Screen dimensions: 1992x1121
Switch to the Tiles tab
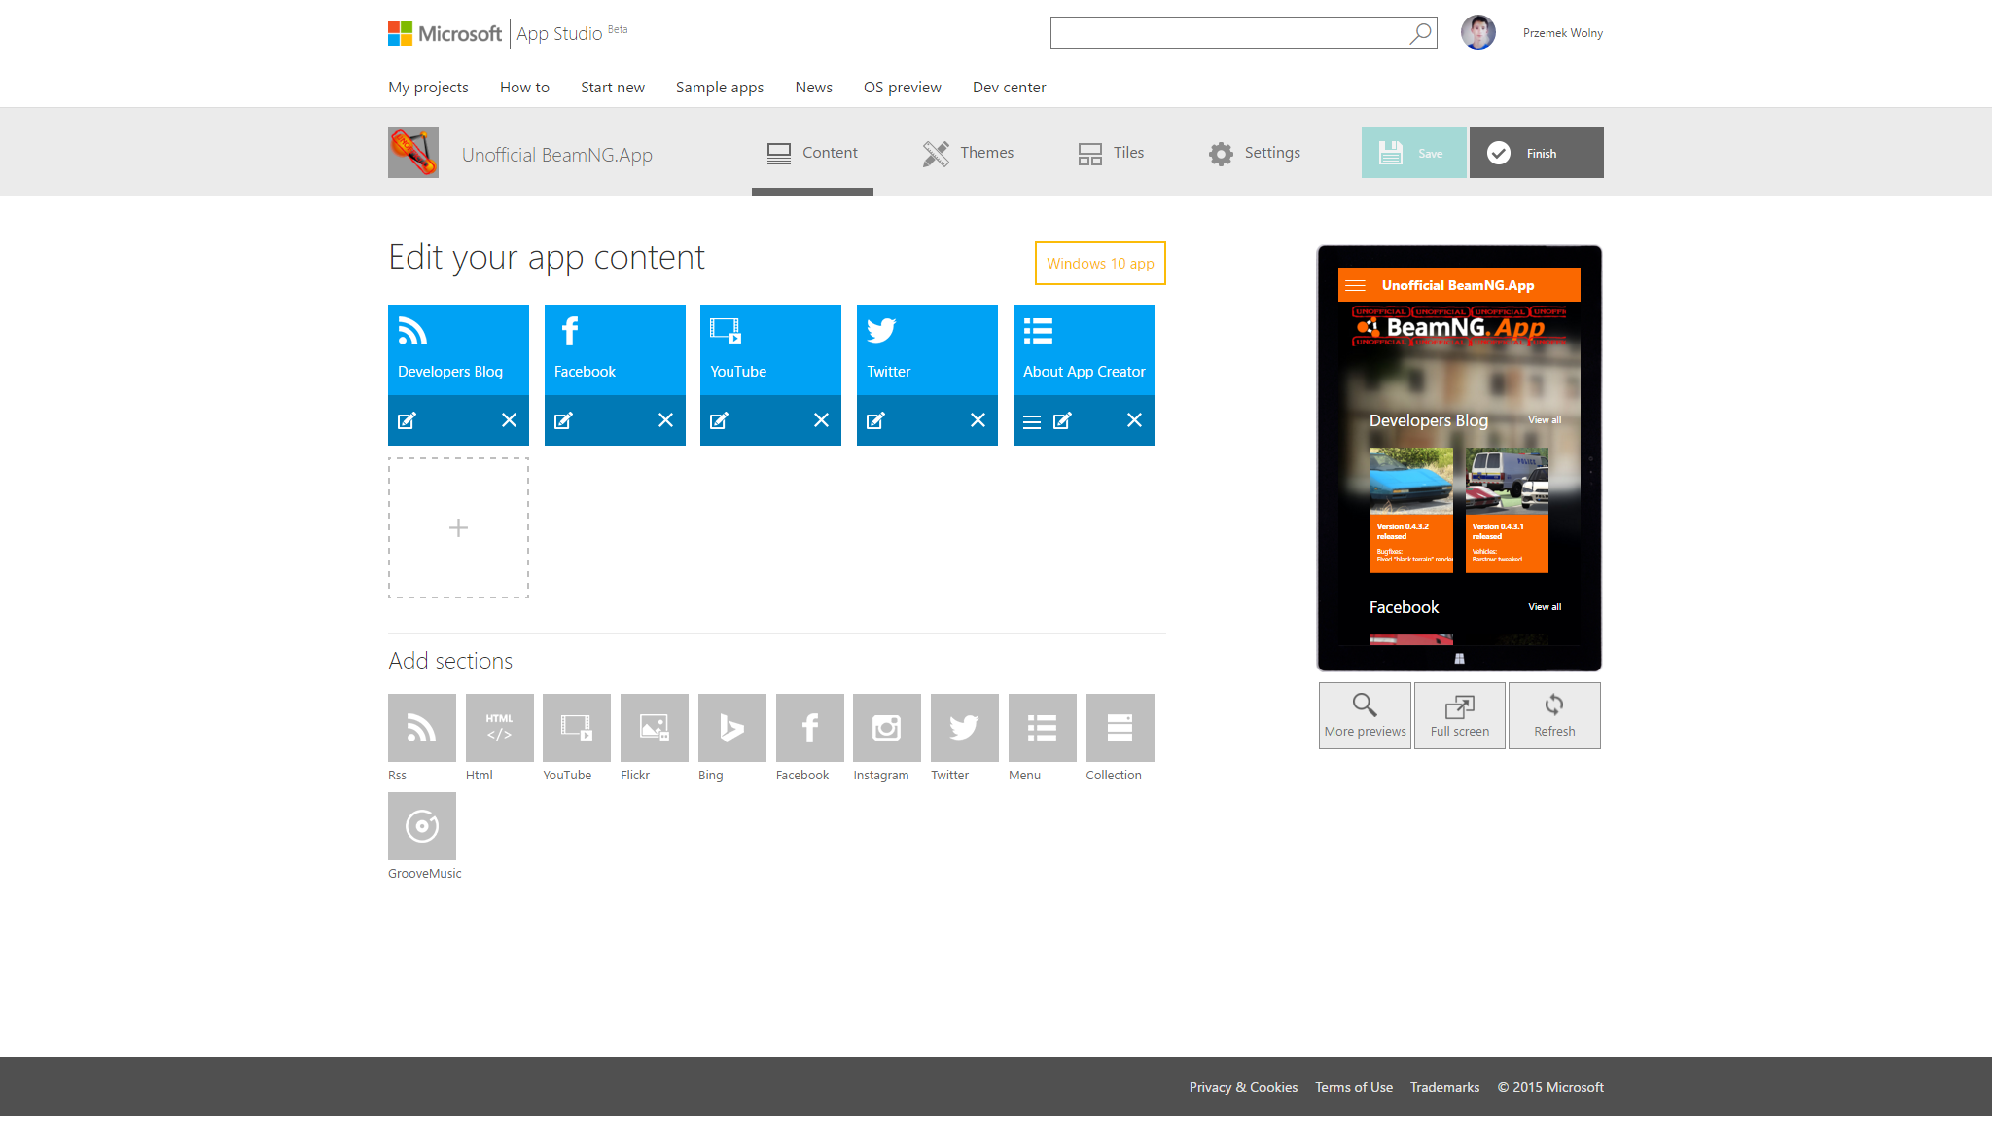click(x=1111, y=153)
